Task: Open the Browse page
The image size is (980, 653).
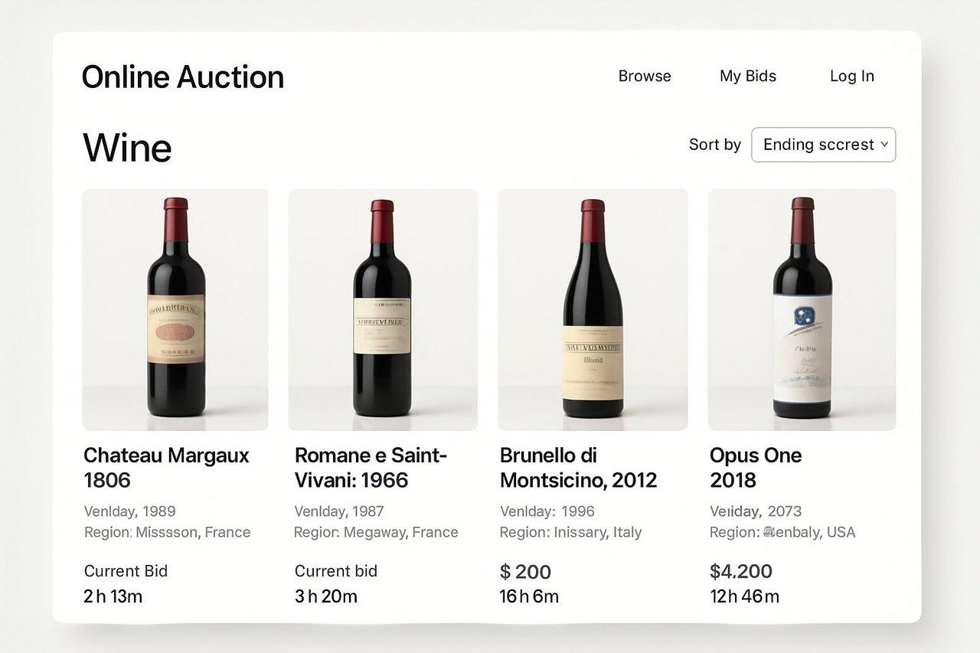Action: click(x=644, y=76)
